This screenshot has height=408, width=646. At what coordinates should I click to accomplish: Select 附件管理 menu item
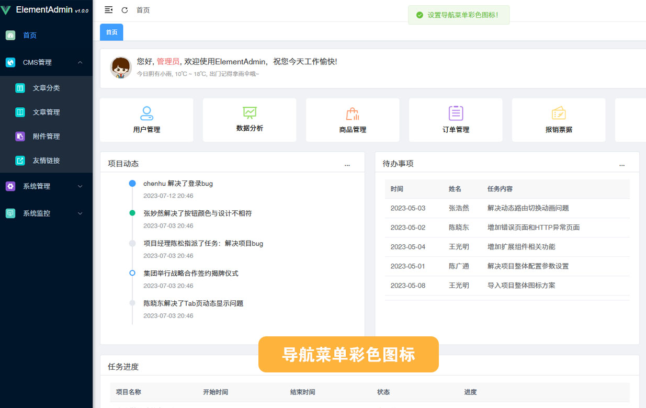46,136
